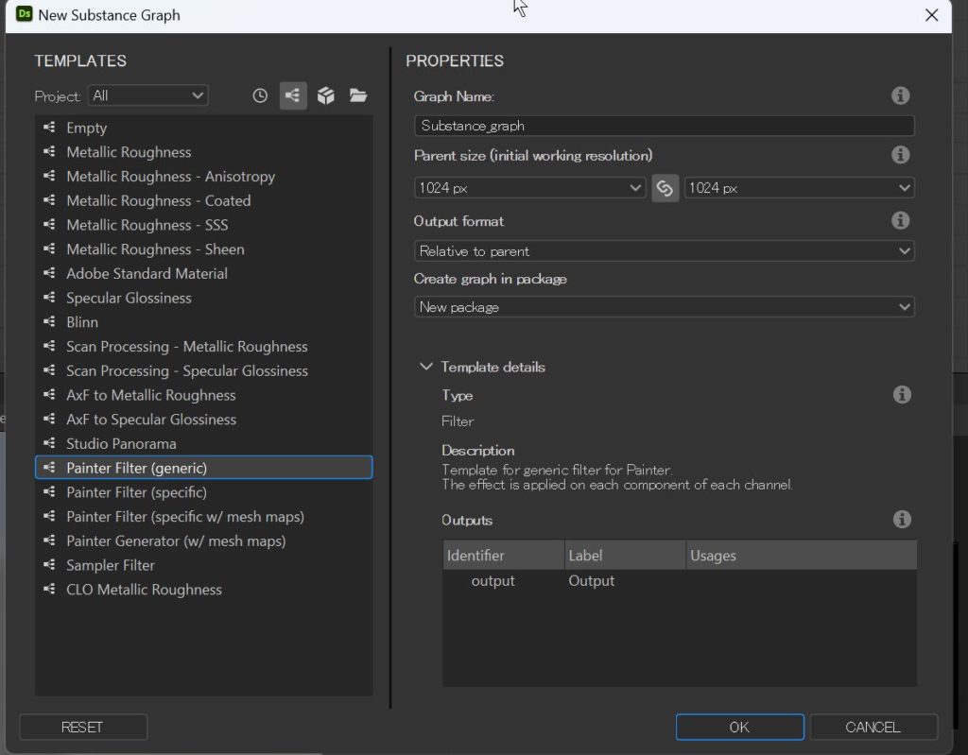968x755 pixels.
Task: Open the Project filter dropdown
Action: (x=148, y=95)
